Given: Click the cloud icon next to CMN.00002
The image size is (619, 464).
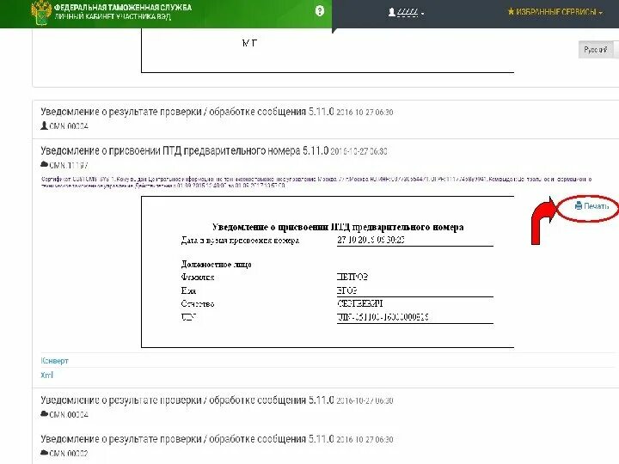Looking at the screenshot, I should tap(44, 453).
